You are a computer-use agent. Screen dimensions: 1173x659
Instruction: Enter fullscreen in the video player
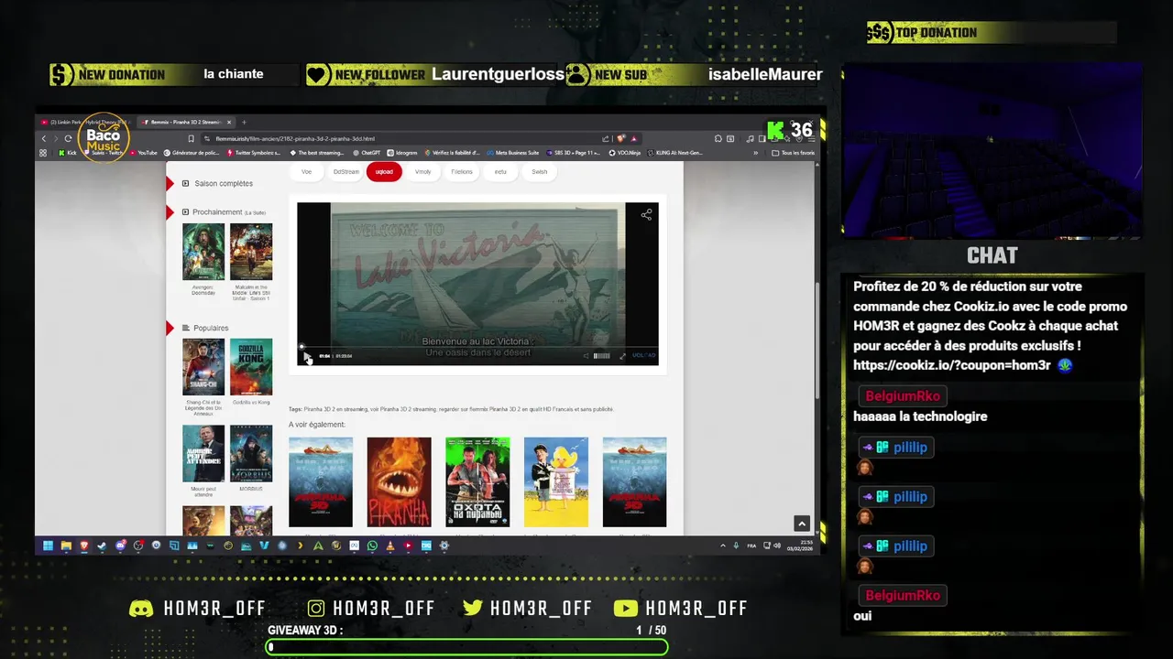point(622,356)
